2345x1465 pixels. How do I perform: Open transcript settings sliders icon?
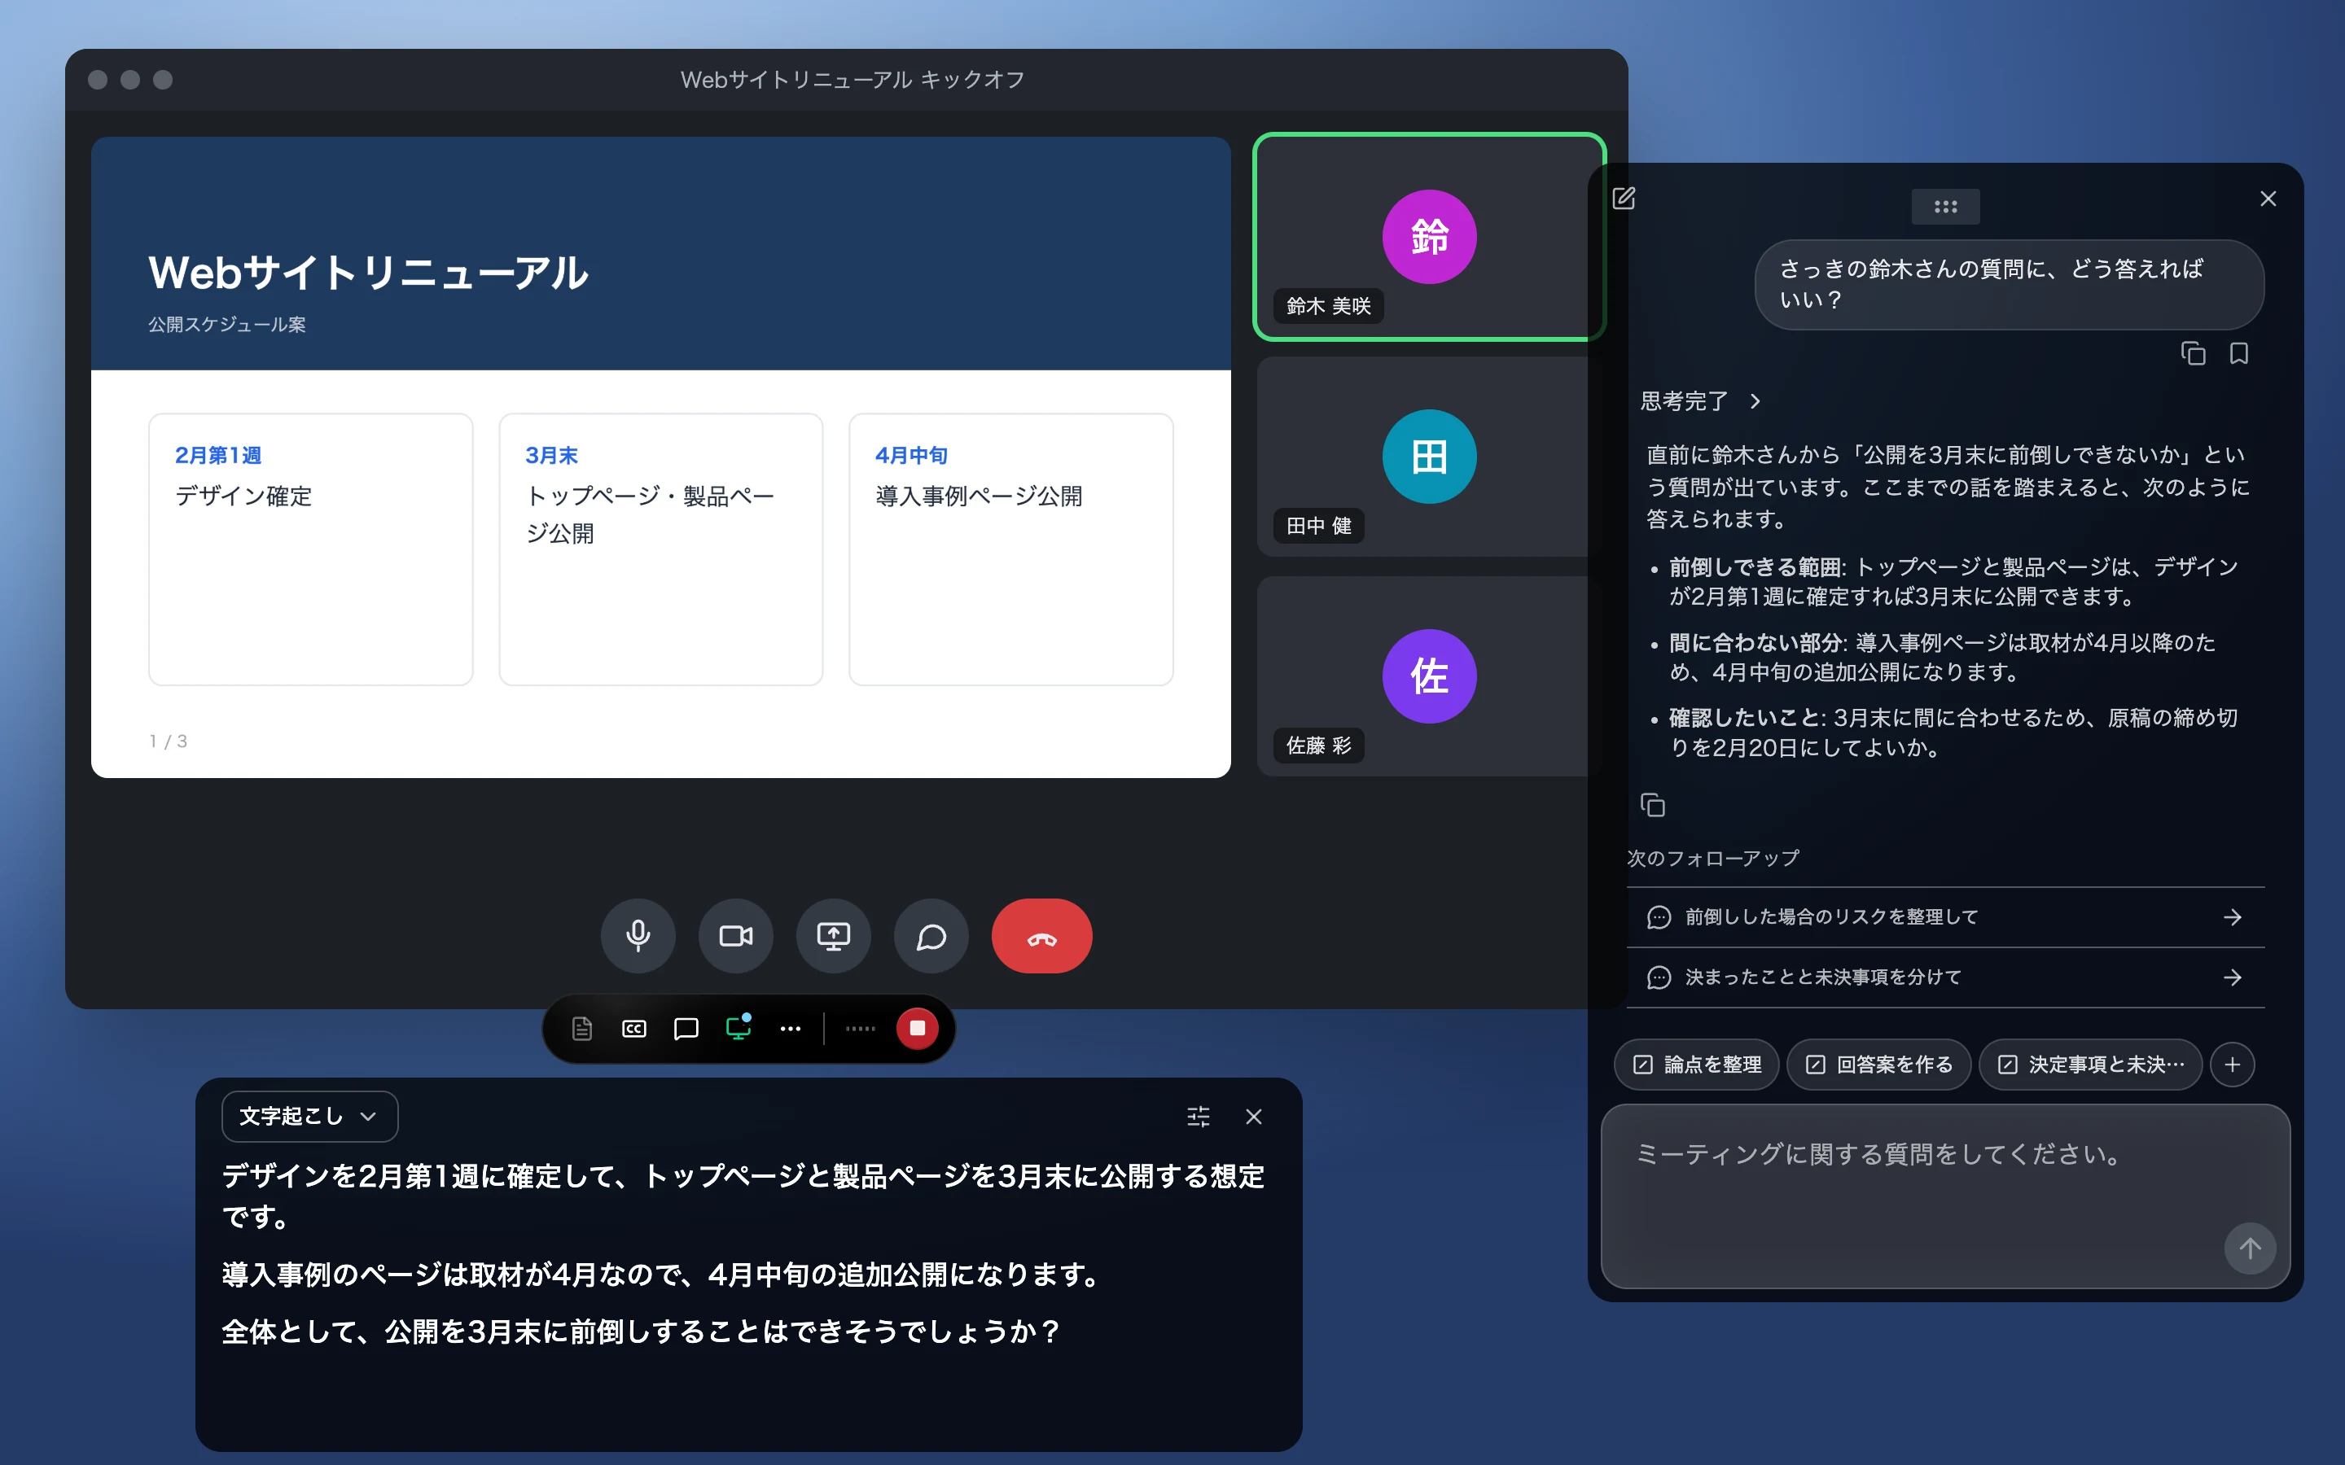[1198, 1117]
